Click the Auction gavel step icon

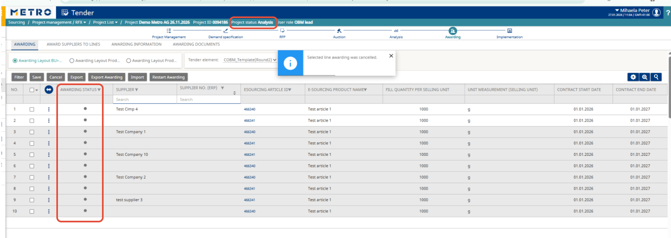[x=339, y=31]
